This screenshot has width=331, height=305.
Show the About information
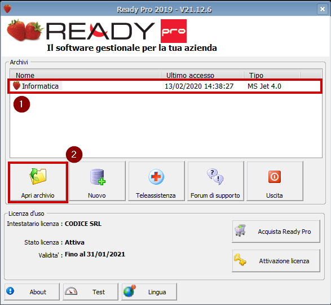(x=32, y=292)
